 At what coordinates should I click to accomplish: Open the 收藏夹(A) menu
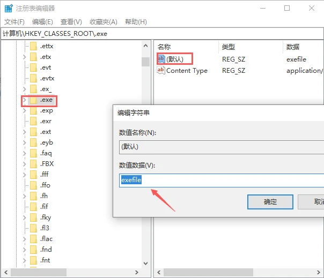coord(103,21)
